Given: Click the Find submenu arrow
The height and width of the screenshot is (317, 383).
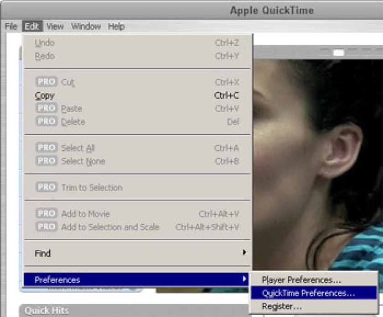Looking at the screenshot, I should click(x=244, y=253).
